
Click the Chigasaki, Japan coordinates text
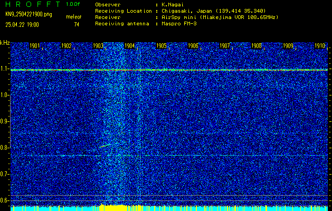coord(213,11)
